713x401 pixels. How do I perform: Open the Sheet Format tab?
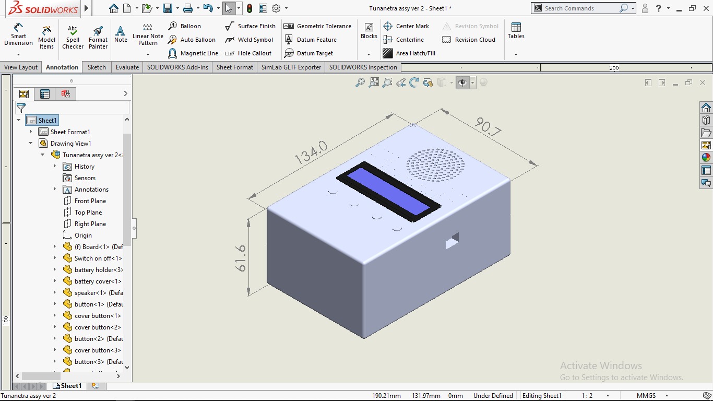[x=235, y=67]
